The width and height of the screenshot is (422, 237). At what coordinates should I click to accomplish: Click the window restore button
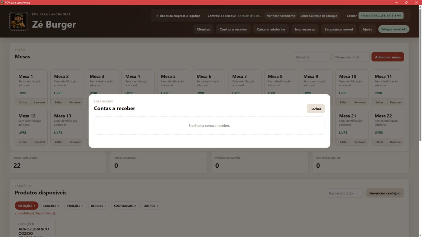pyautogui.click(x=406, y=2)
